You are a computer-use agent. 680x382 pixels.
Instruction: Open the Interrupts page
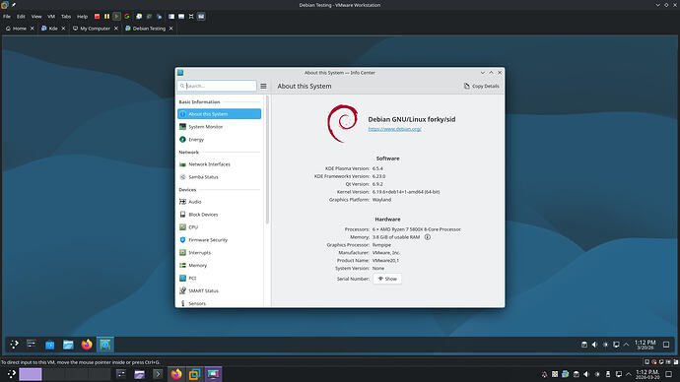tap(220, 253)
